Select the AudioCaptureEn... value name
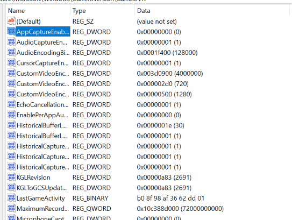292x220 pixels. [x=42, y=42]
